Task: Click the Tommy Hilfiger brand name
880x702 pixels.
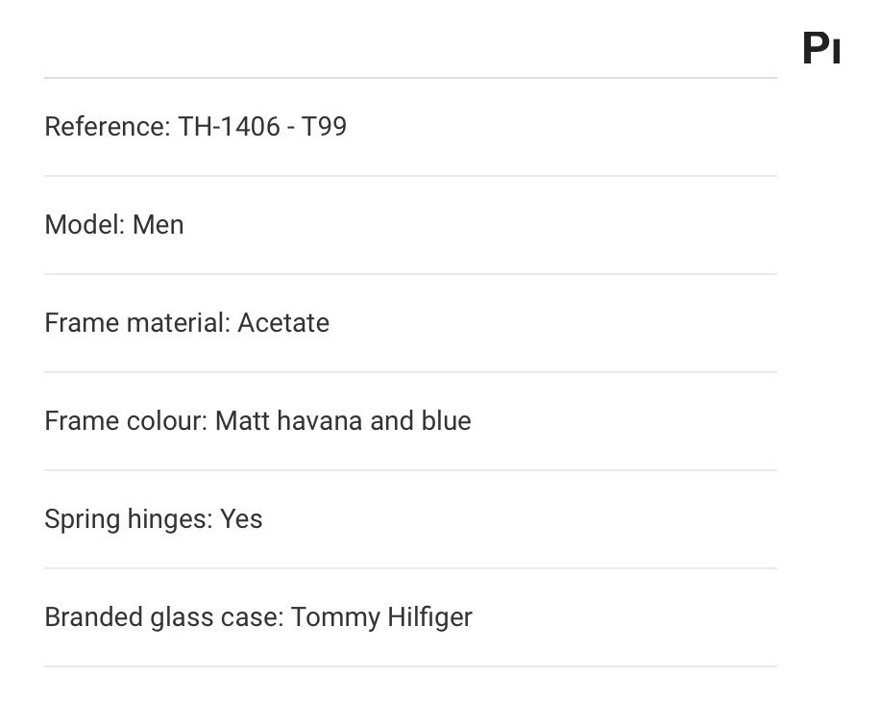Action: click(x=381, y=616)
